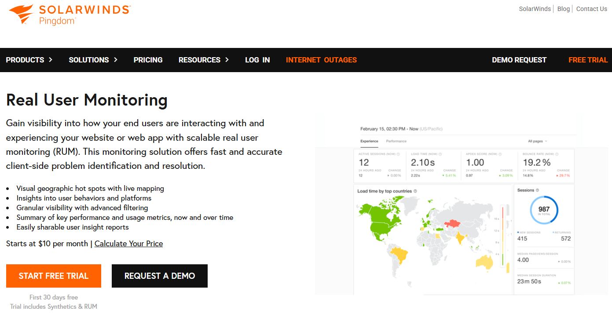Click the Load Time help icon
Image resolution: width=612 pixels, height=314 pixels.
[x=440, y=153]
